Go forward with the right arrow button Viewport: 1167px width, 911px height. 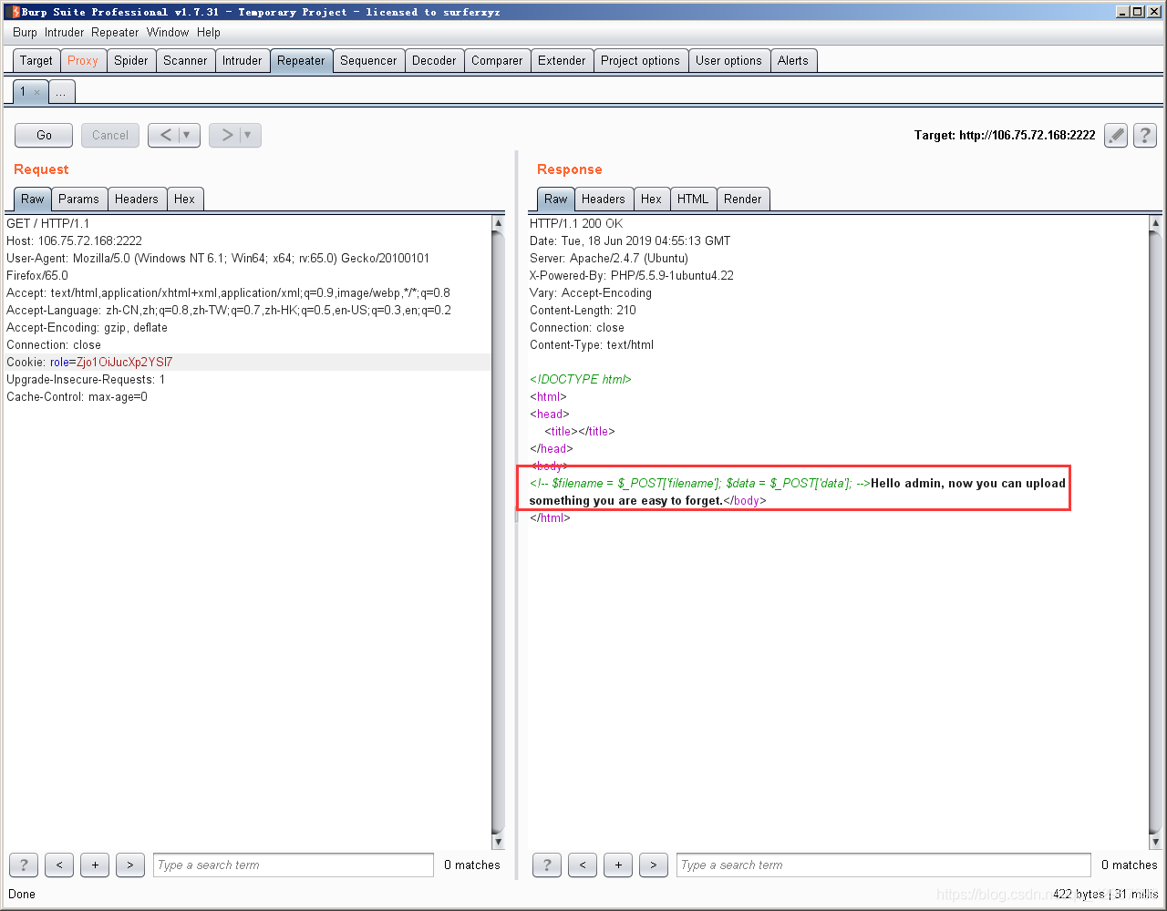225,135
